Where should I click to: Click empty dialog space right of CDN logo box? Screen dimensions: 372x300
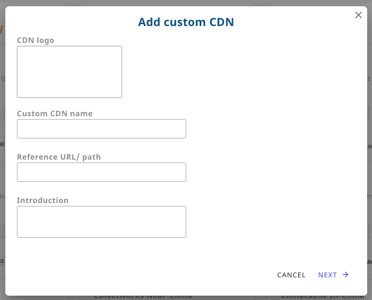pos(237,72)
